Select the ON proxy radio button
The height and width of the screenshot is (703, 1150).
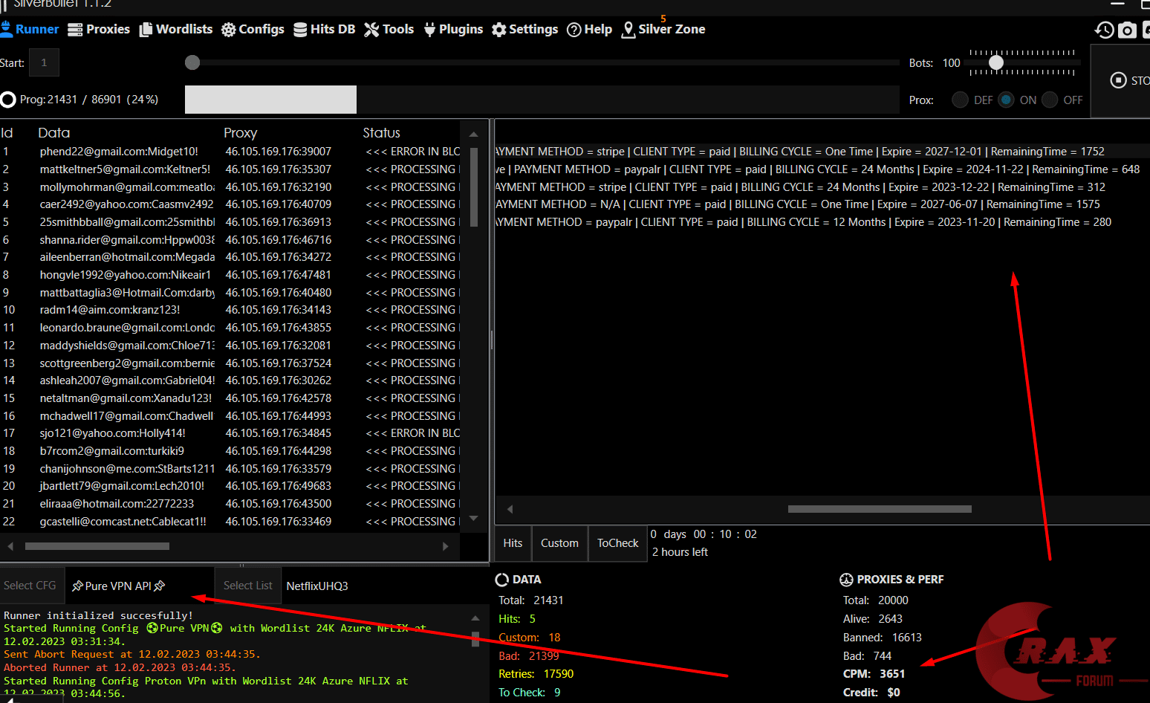[1006, 100]
